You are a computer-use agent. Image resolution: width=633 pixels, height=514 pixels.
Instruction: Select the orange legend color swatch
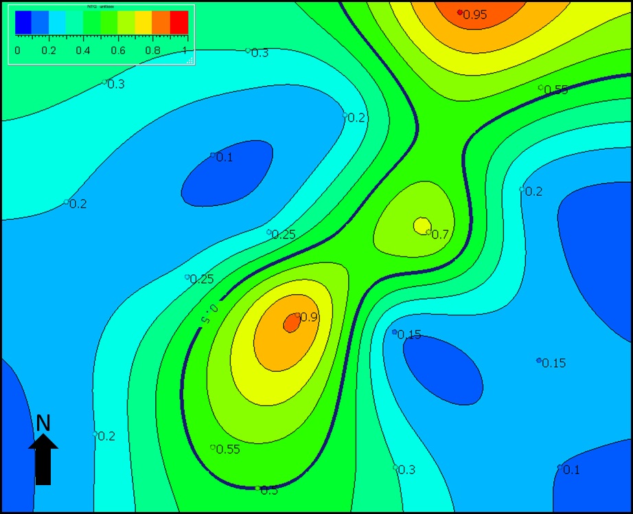[x=161, y=23]
